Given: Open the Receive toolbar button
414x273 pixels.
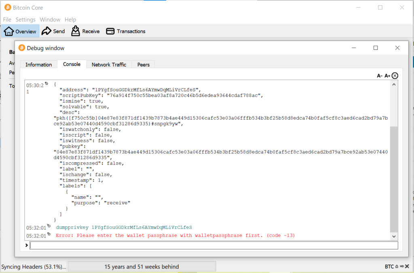Looking at the screenshot, I should coord(85,31).
